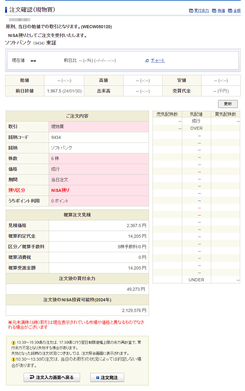This screenshot has width=245, height=391.
Task: Click the red NISA預り value cell
Action: coord(98,190)
